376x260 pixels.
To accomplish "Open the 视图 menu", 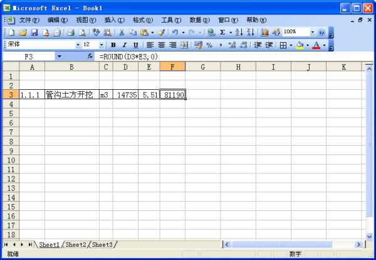I will (86, 20).
